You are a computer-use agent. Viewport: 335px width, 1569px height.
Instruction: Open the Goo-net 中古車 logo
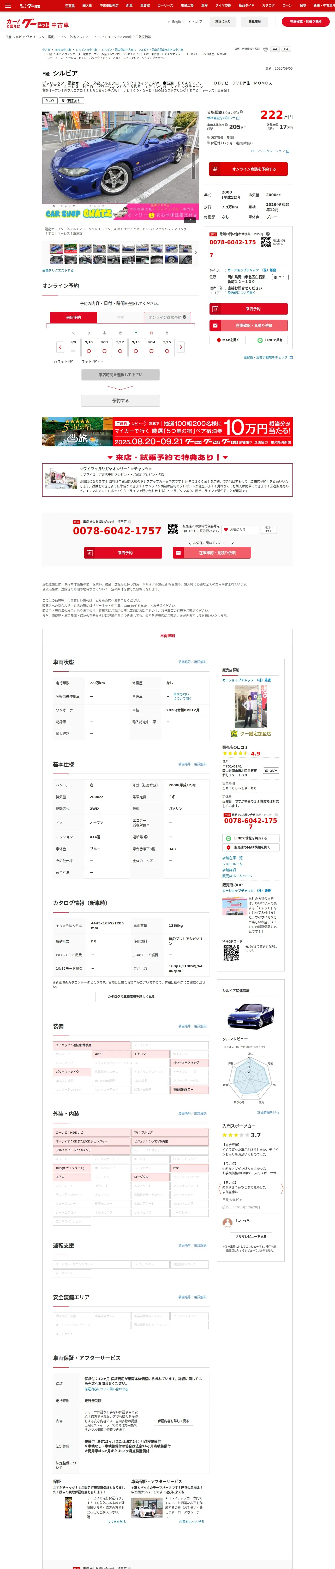tap(38, 24)
